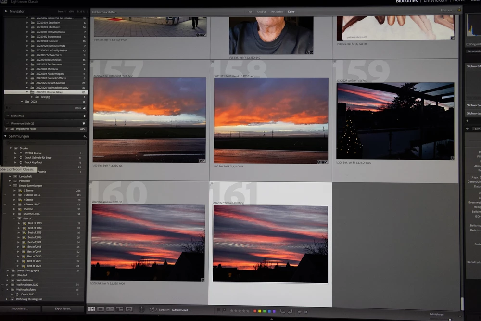
Task: Select the Text library filter
Action: [250, 12]
